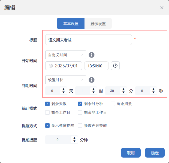Increase the 提前提醒 minutes stepper

(74, 138)
